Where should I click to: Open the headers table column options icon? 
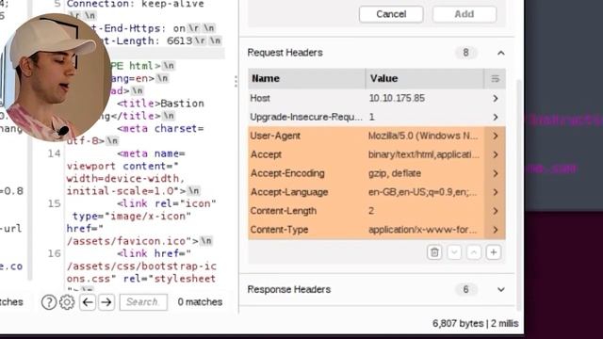tap(495, 79)
